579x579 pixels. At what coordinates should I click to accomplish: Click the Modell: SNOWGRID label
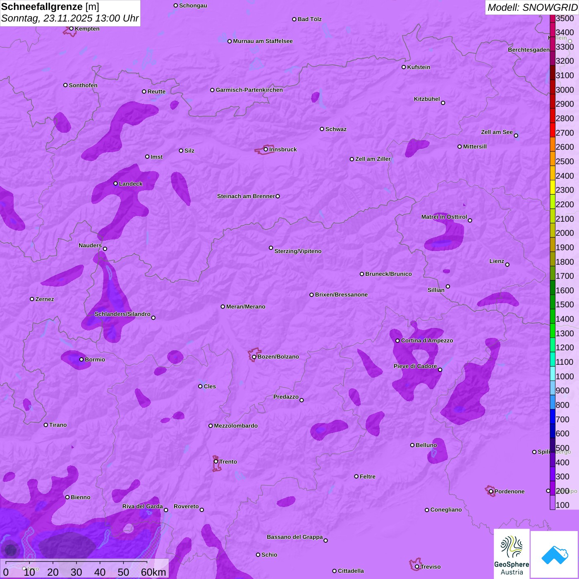point(532,7)
